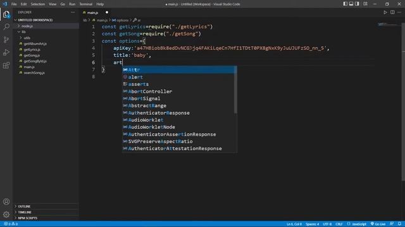Open the Go menu
This screenshot has width=405, height=227.
(x=63, y=4)
